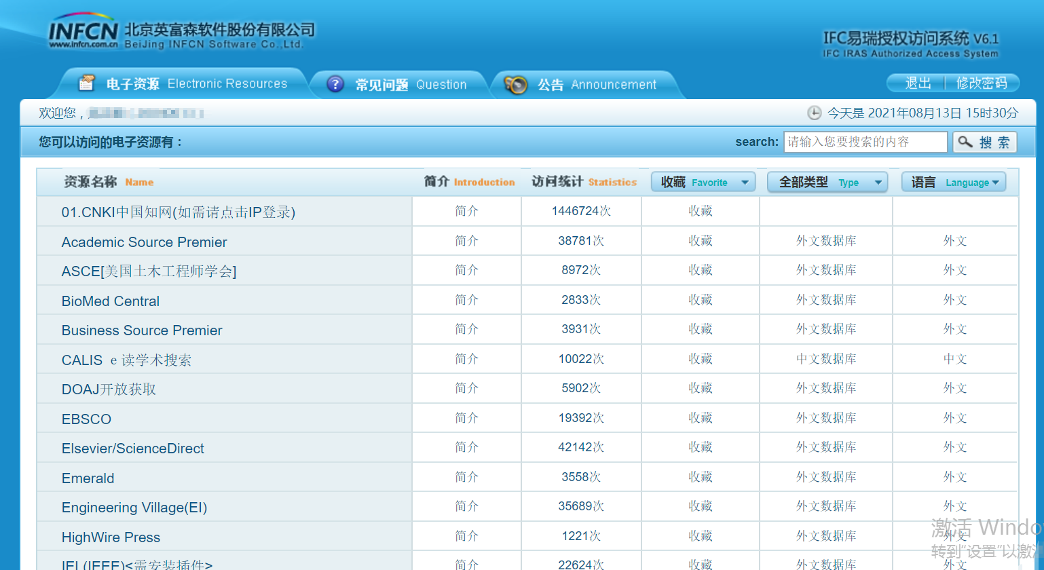Click the Electronic Resources tab icon

click(x=87, y=83)
